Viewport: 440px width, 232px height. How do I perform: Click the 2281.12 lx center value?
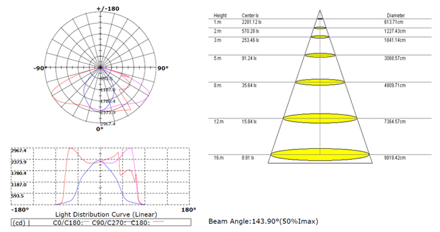[252, 22]
